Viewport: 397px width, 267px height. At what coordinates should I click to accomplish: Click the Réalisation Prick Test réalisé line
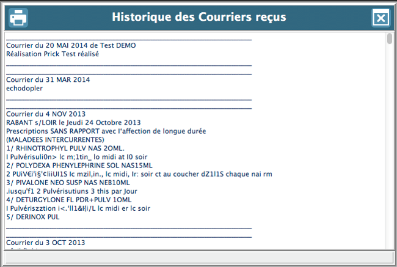(x=53, y=54)
